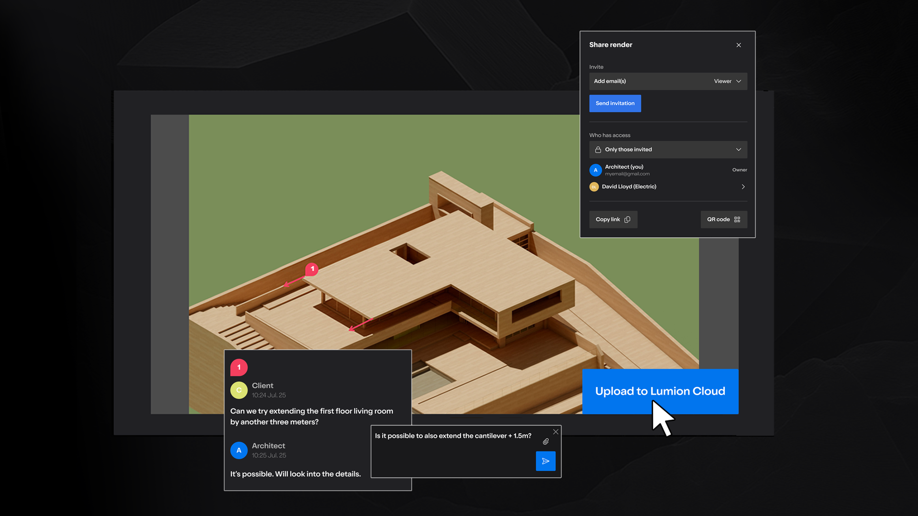
Task: Click 'myemail@gmail.com' text
Action: 627,174
